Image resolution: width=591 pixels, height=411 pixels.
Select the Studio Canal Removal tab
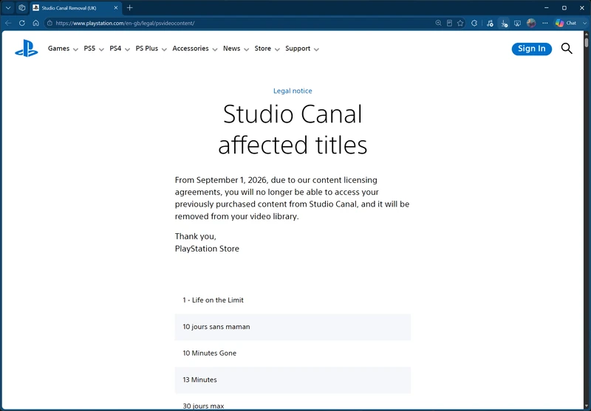coord(75,7)
